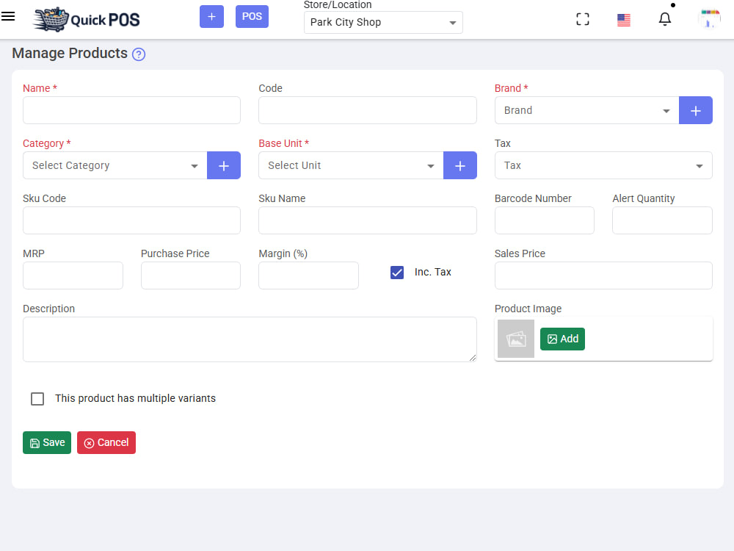
Task: Add a product image with the Add button
Action: tap(562, 339)
